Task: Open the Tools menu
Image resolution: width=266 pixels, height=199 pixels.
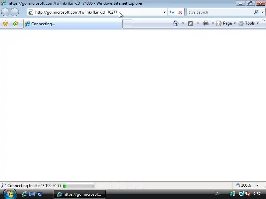Action: 249,23
